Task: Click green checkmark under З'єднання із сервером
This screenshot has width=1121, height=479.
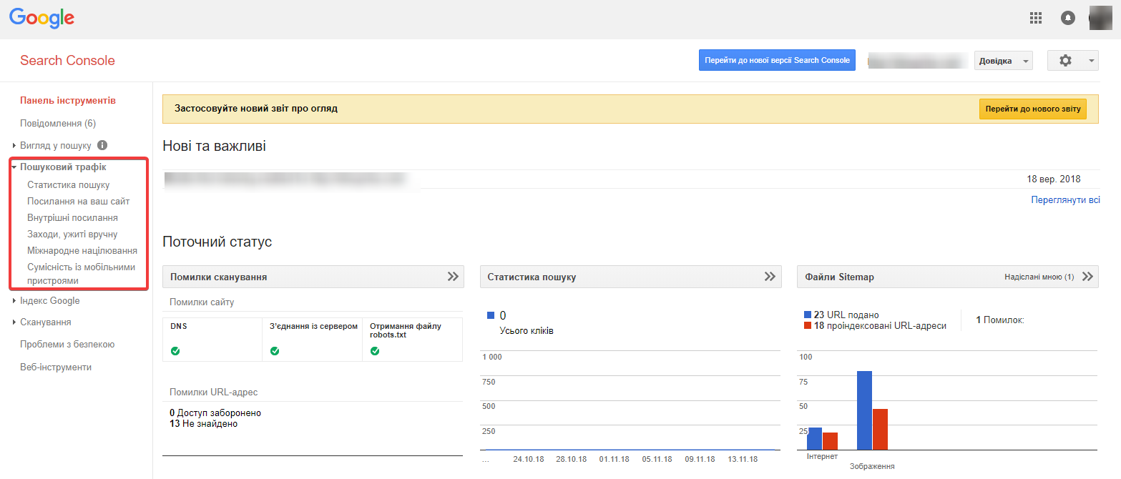Action: [x=275, y=351]
